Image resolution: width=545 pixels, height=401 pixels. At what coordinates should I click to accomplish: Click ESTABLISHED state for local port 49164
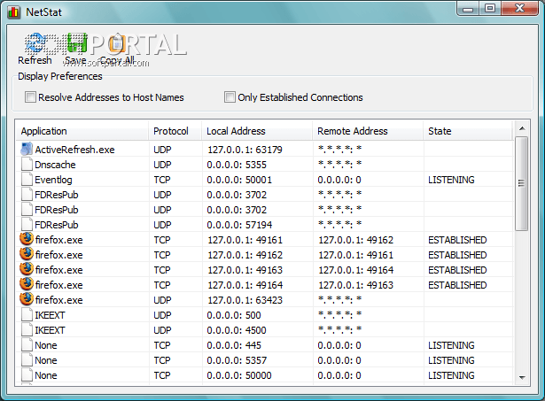pos(457,285)
